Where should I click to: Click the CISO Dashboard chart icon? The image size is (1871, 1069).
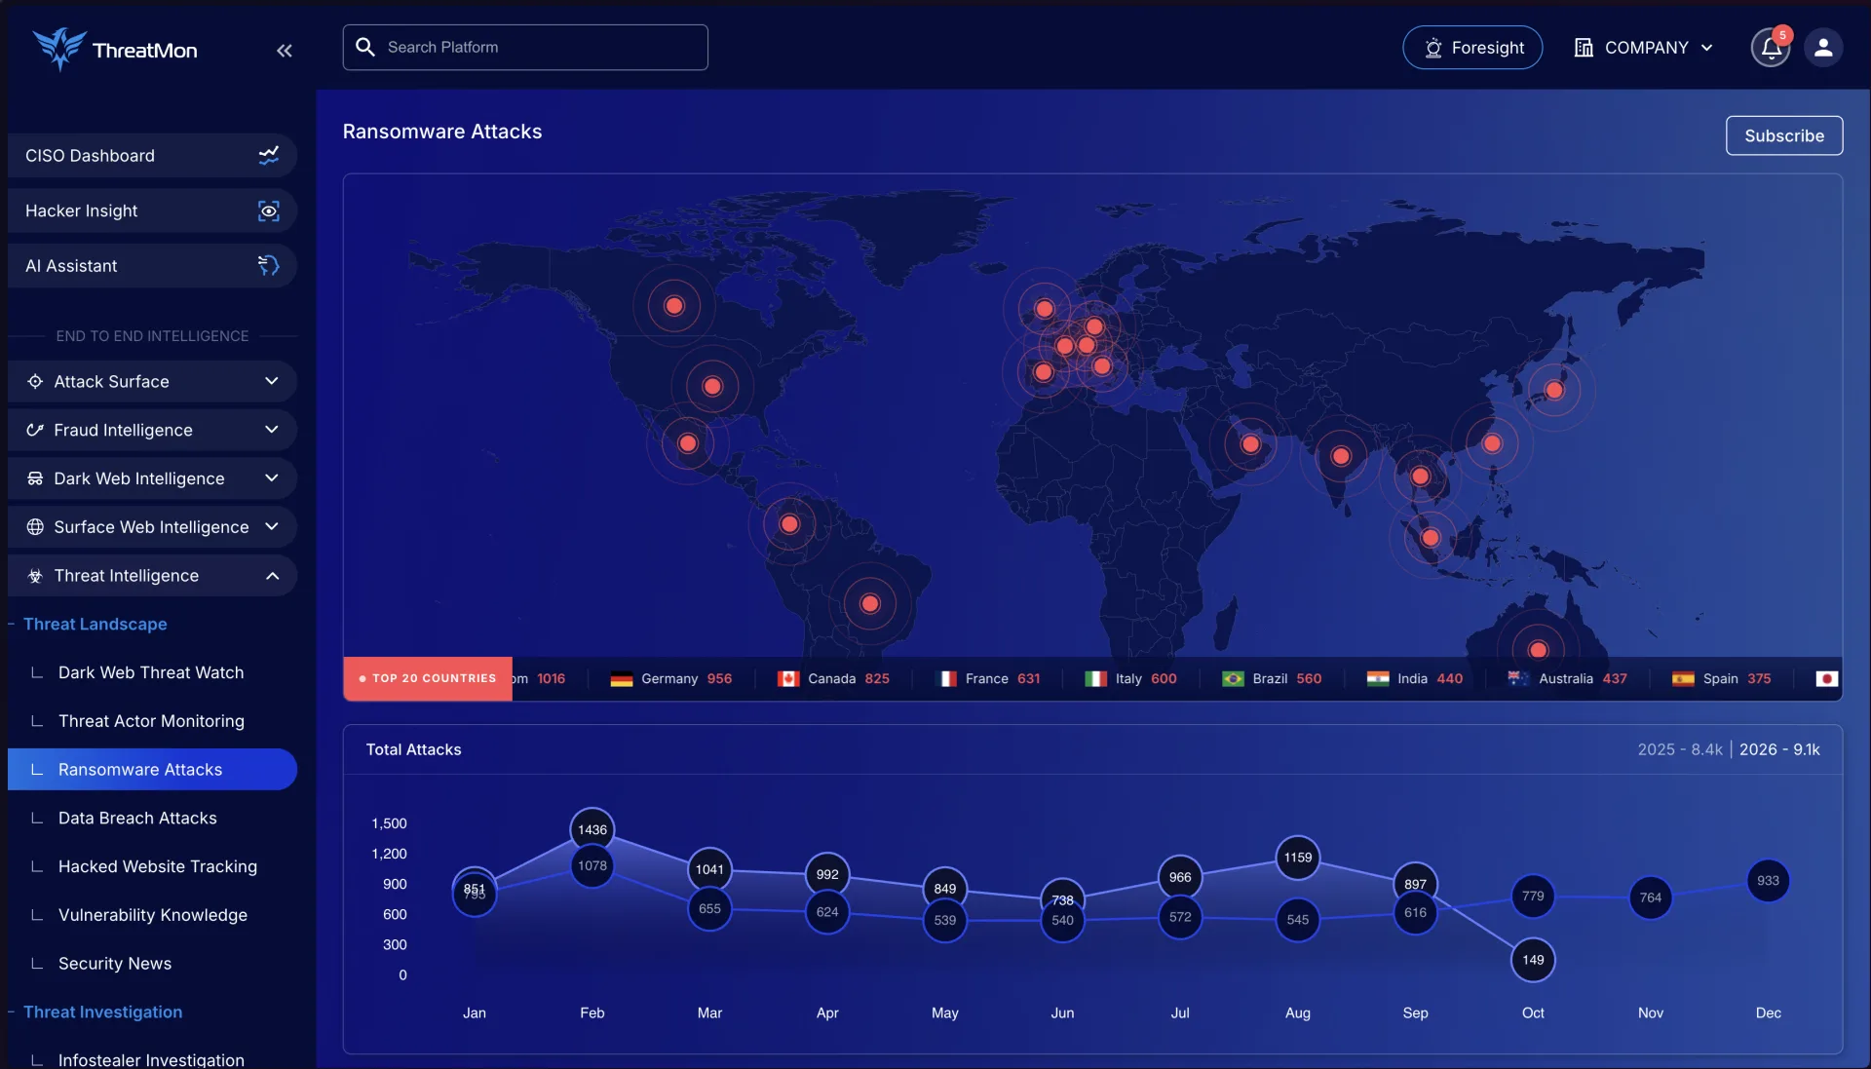pyautogui.click(x=269, y=155)
